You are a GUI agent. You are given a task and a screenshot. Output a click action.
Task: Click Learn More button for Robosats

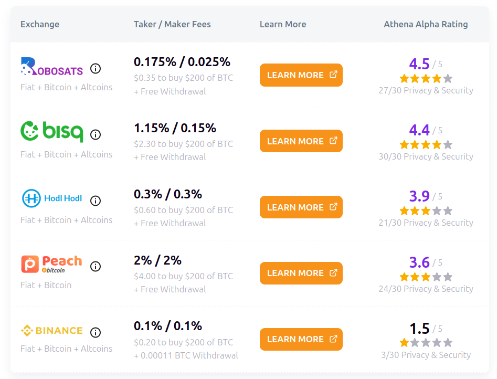coord(301,75)
